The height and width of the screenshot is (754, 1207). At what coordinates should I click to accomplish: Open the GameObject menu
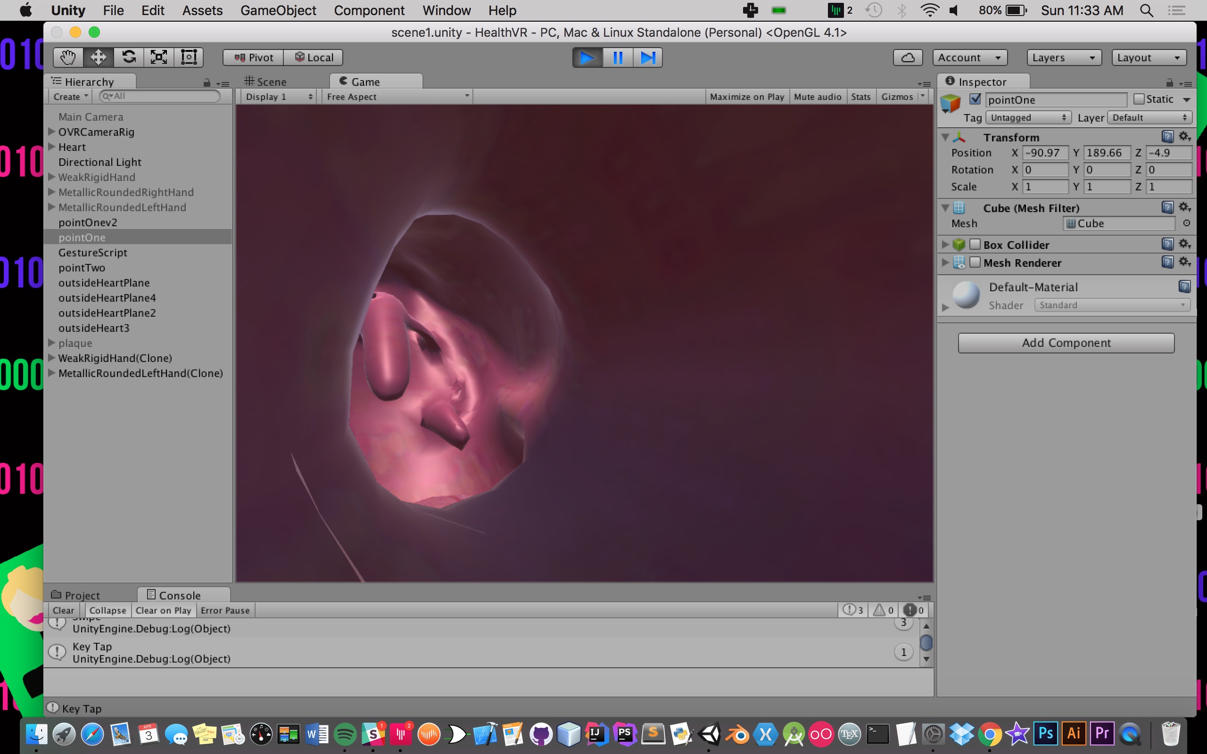[278, 10]
